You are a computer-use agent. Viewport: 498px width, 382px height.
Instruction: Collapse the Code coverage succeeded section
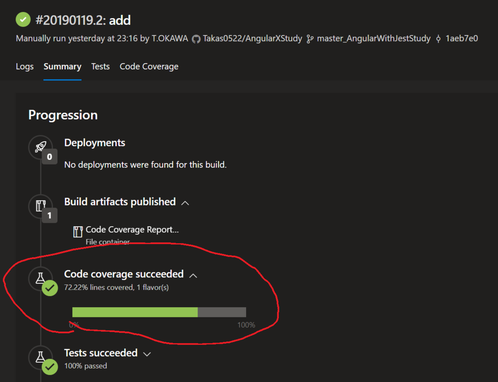[193, 276]
